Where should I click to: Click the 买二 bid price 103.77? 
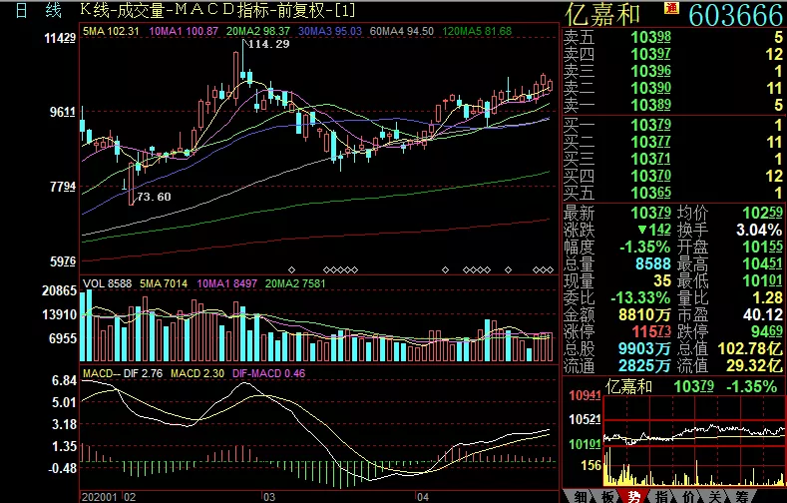(x=650, y=142)
